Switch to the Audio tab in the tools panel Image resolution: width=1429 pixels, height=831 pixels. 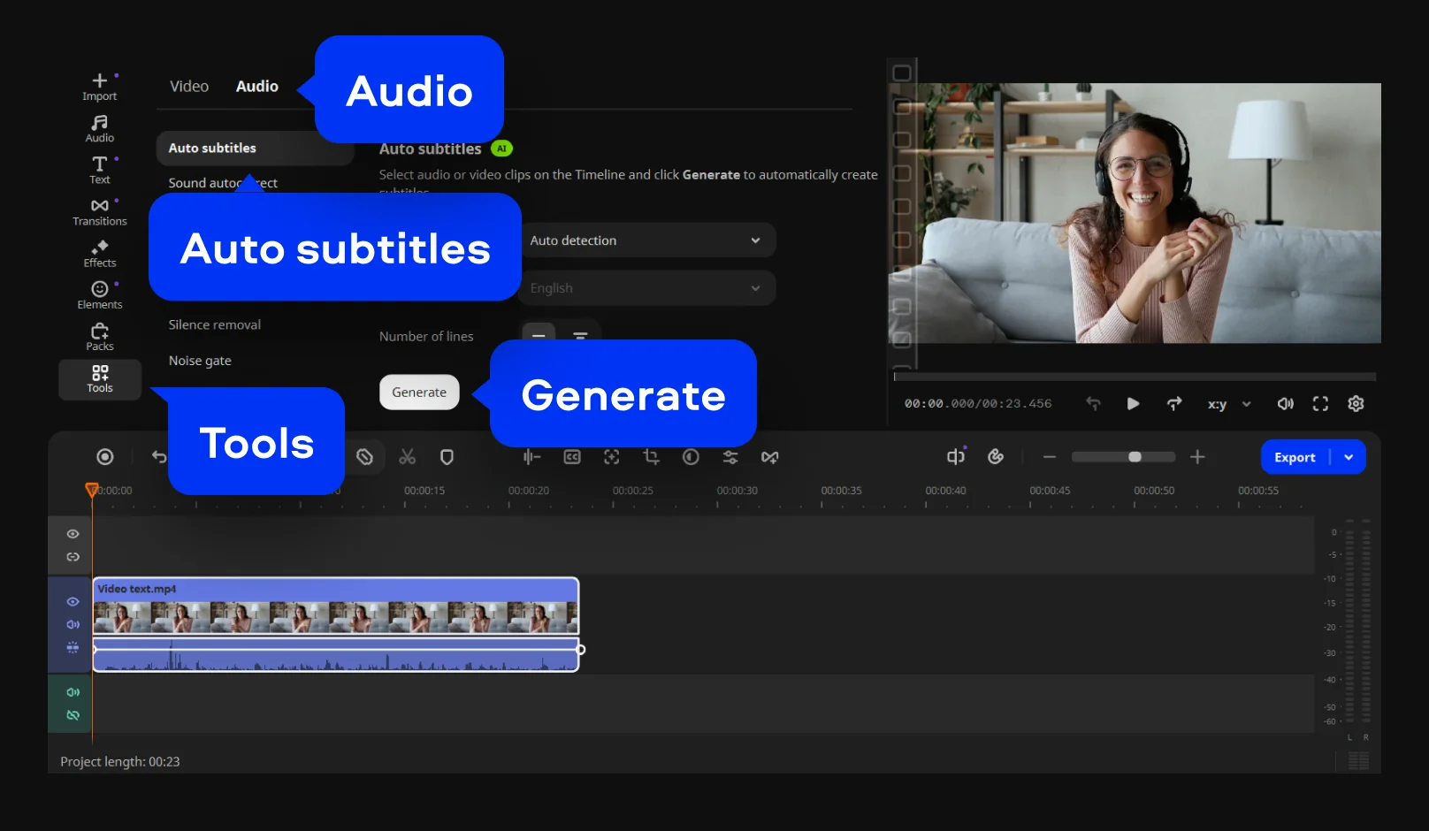257,87
